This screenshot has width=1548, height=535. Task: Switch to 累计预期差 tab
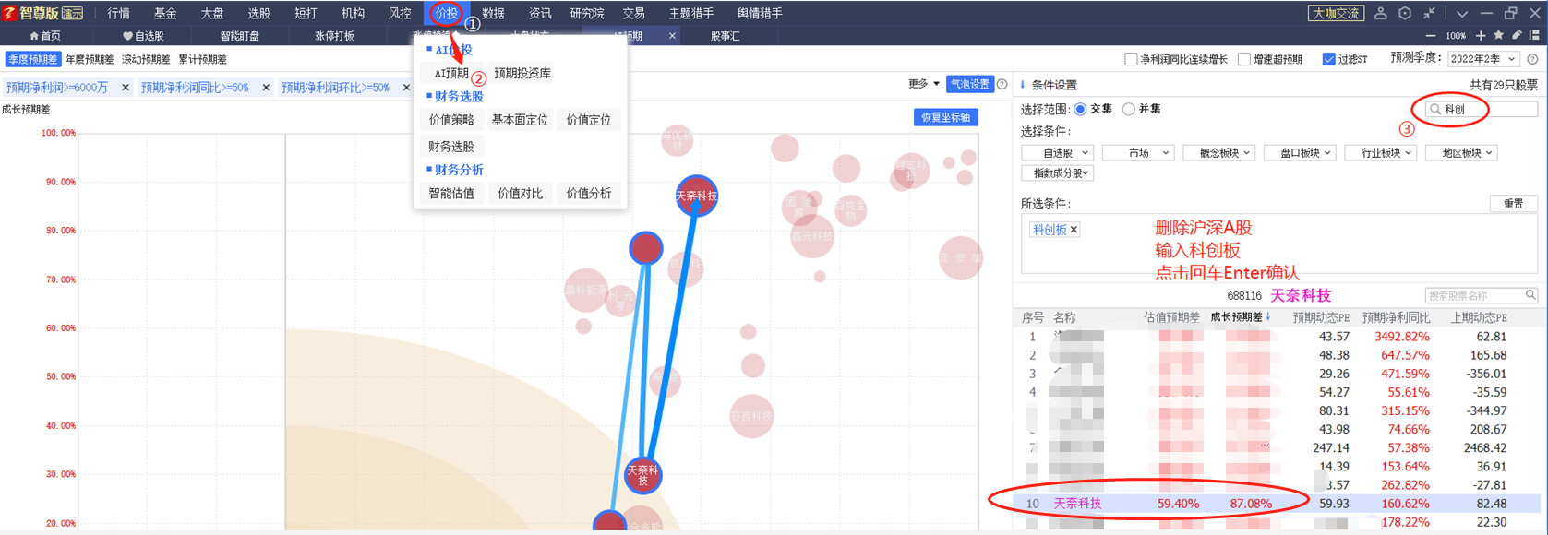point(202,60)
